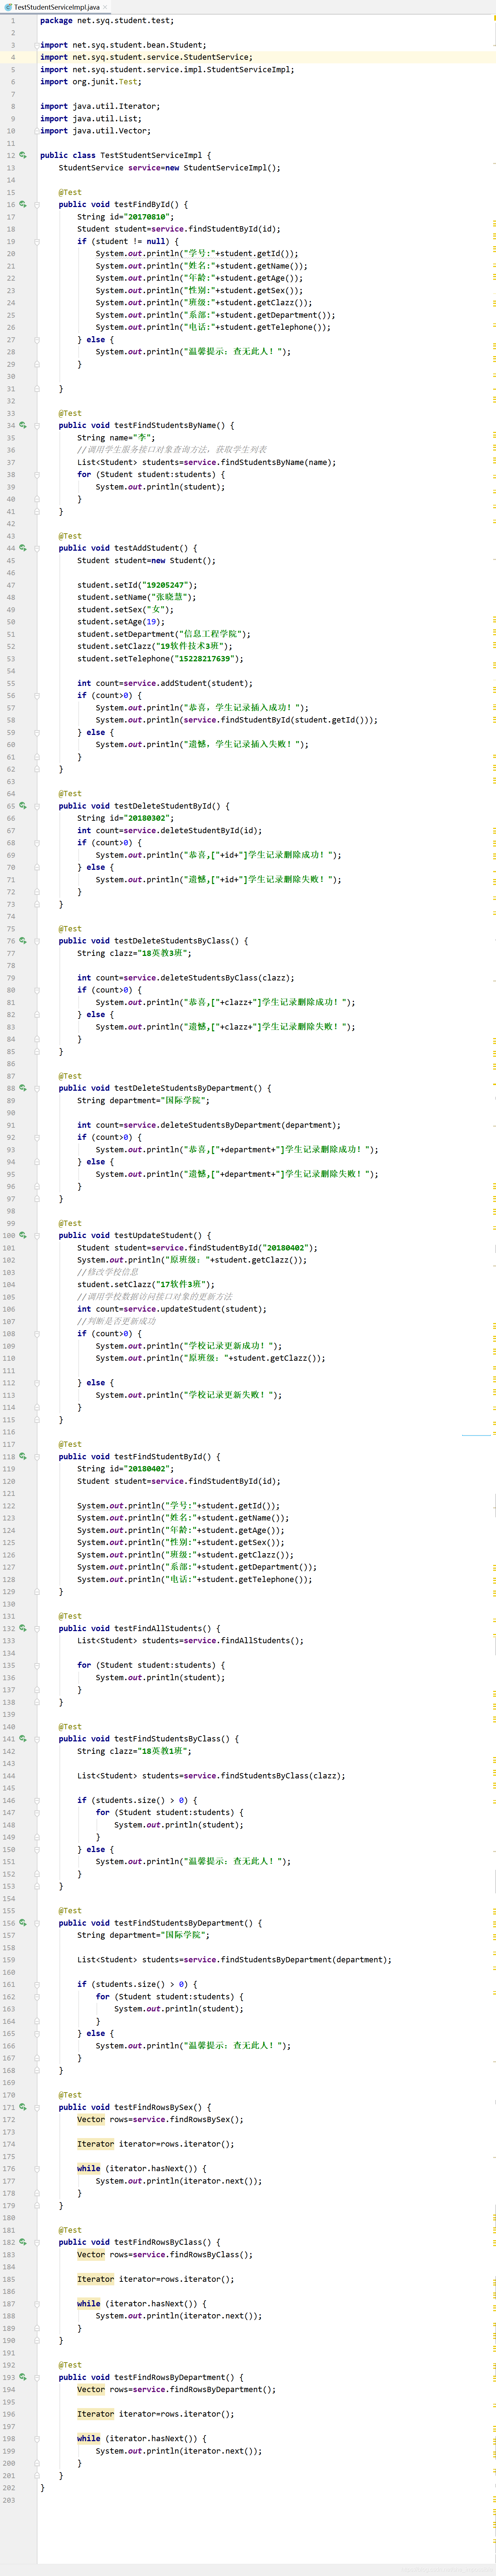Run testAddStudent via its gutter icon
The width and height of the screenshot is (496, 2576).
(x=23, y=548)
